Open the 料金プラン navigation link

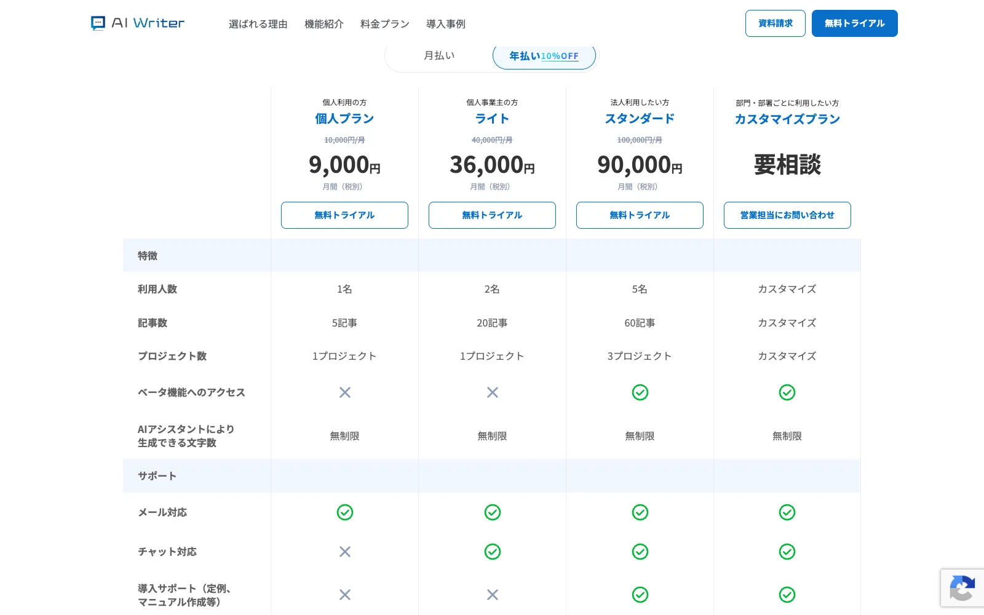click(x=385, y=24)
